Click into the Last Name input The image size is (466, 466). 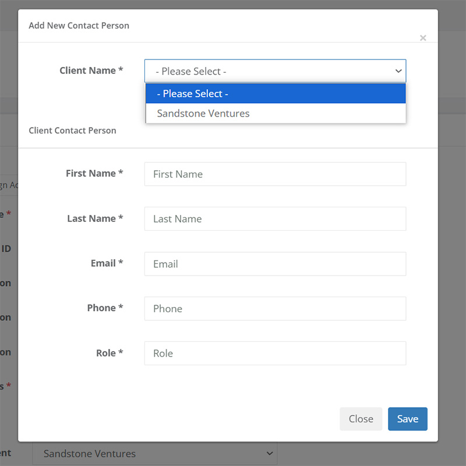pos(275,219)
